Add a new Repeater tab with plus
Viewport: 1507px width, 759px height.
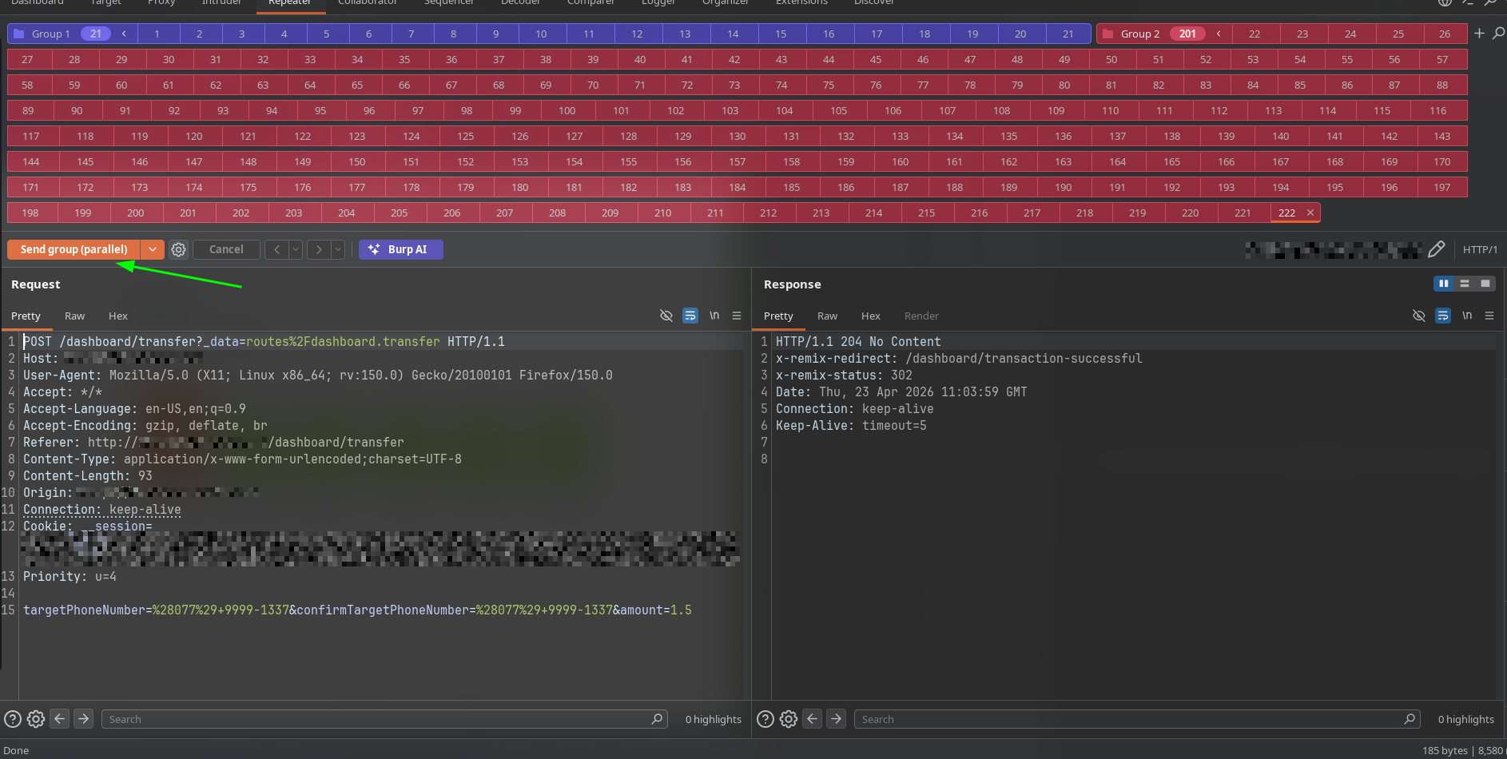1479,34
